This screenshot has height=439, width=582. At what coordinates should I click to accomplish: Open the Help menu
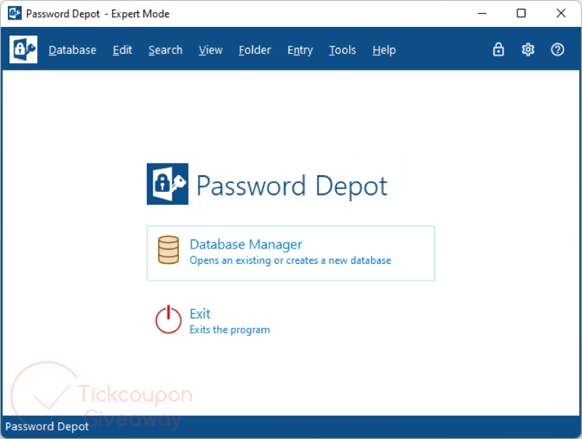(x=383, y=50)
